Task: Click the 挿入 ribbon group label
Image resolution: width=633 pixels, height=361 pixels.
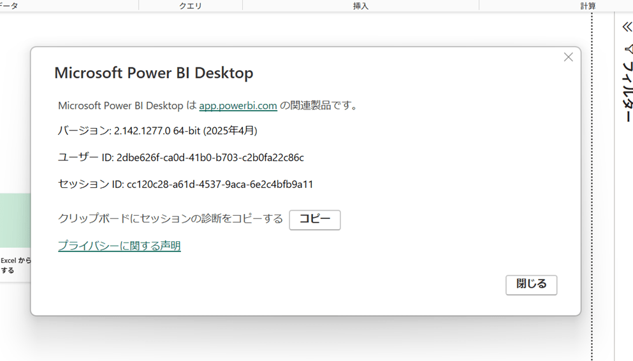Action: [361, 6]
